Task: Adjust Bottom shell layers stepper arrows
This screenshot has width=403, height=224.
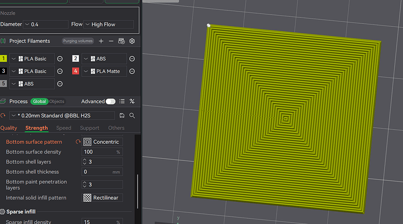Action: click(85, 162)
